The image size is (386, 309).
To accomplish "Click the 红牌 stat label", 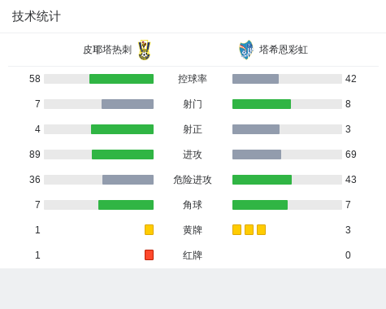I will click(193, 255).
